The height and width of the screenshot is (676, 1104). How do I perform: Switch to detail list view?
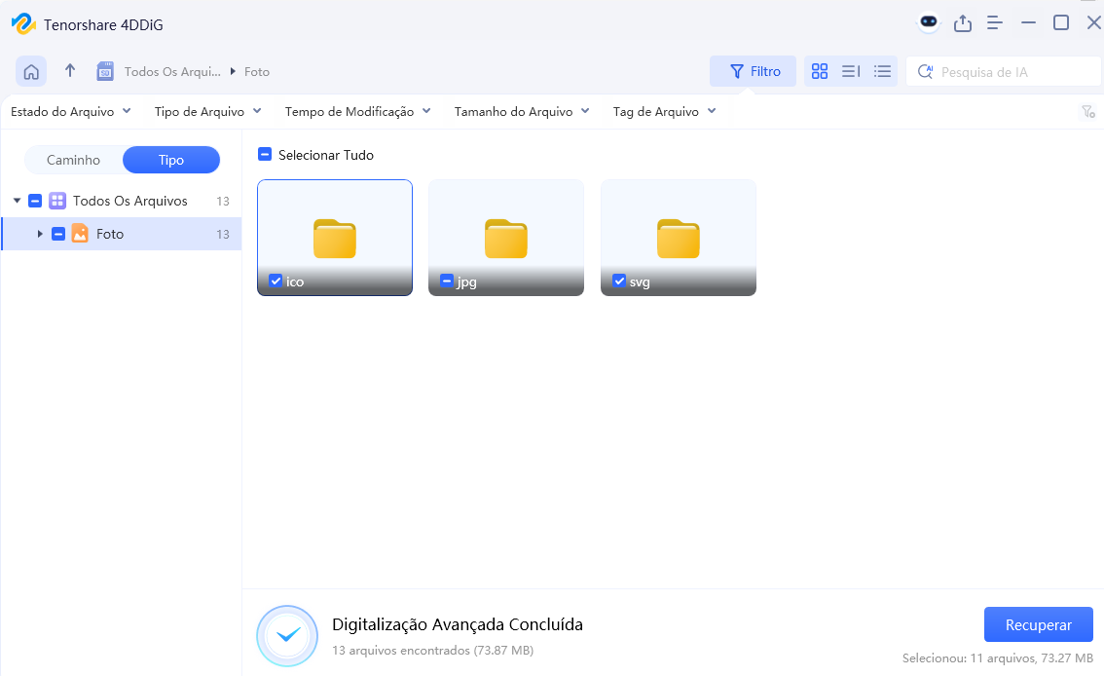851,71
